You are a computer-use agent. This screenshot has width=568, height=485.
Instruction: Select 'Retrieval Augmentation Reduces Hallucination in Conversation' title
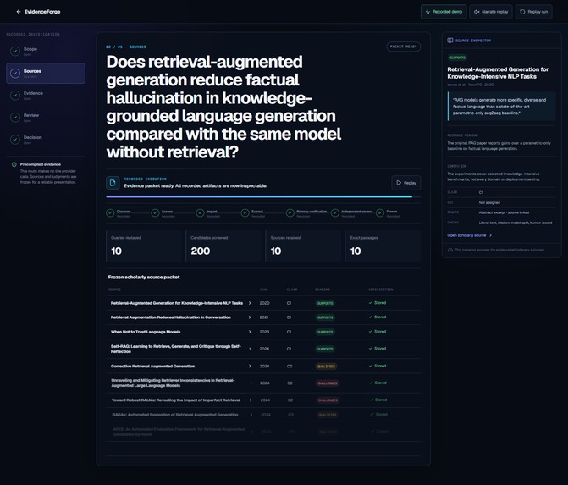(x=171, y=317)
